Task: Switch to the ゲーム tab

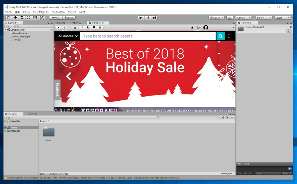Action: click(x=77, y=23)
